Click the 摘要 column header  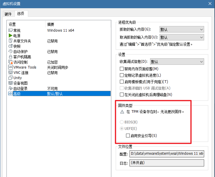coord(78,24)
